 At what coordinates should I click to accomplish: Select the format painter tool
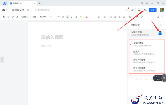coord(13,17)
